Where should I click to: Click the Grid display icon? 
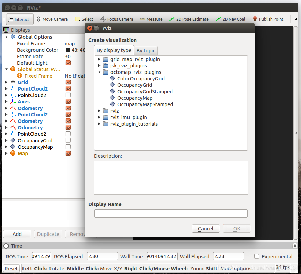point(13,82)
